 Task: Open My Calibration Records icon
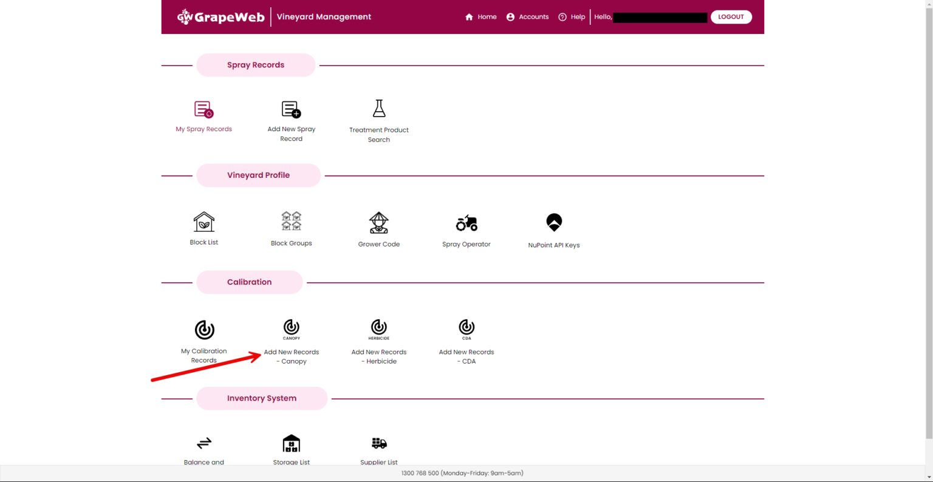point(204,330)
